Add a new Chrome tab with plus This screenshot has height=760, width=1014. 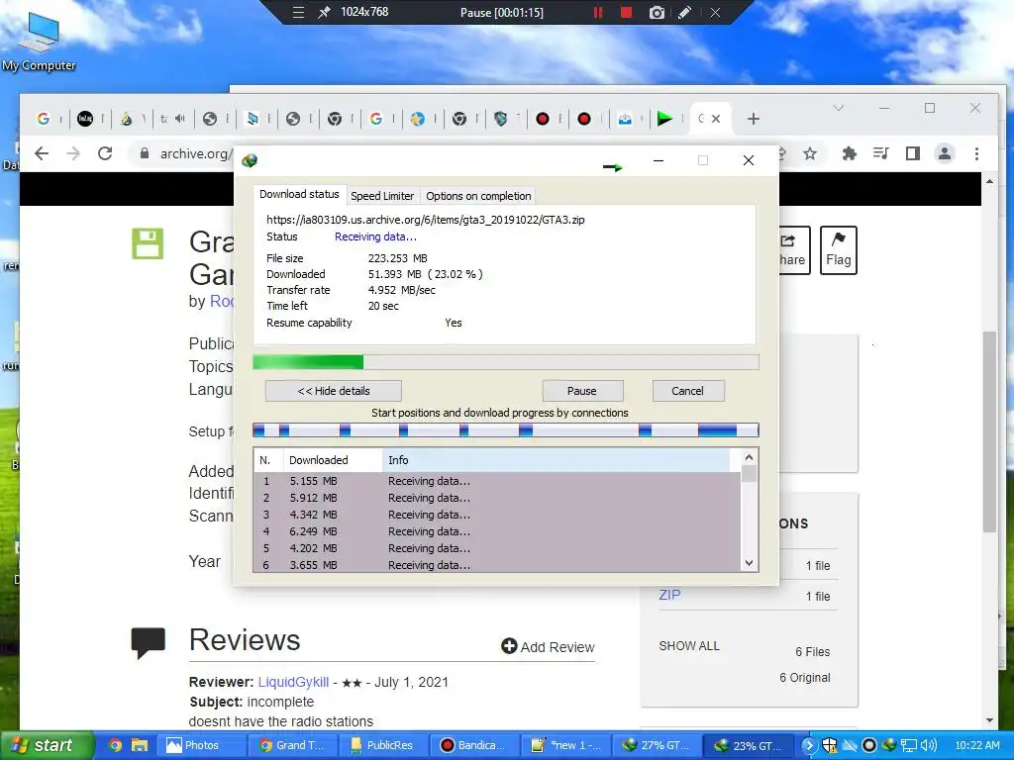click(x=753, y=119)
